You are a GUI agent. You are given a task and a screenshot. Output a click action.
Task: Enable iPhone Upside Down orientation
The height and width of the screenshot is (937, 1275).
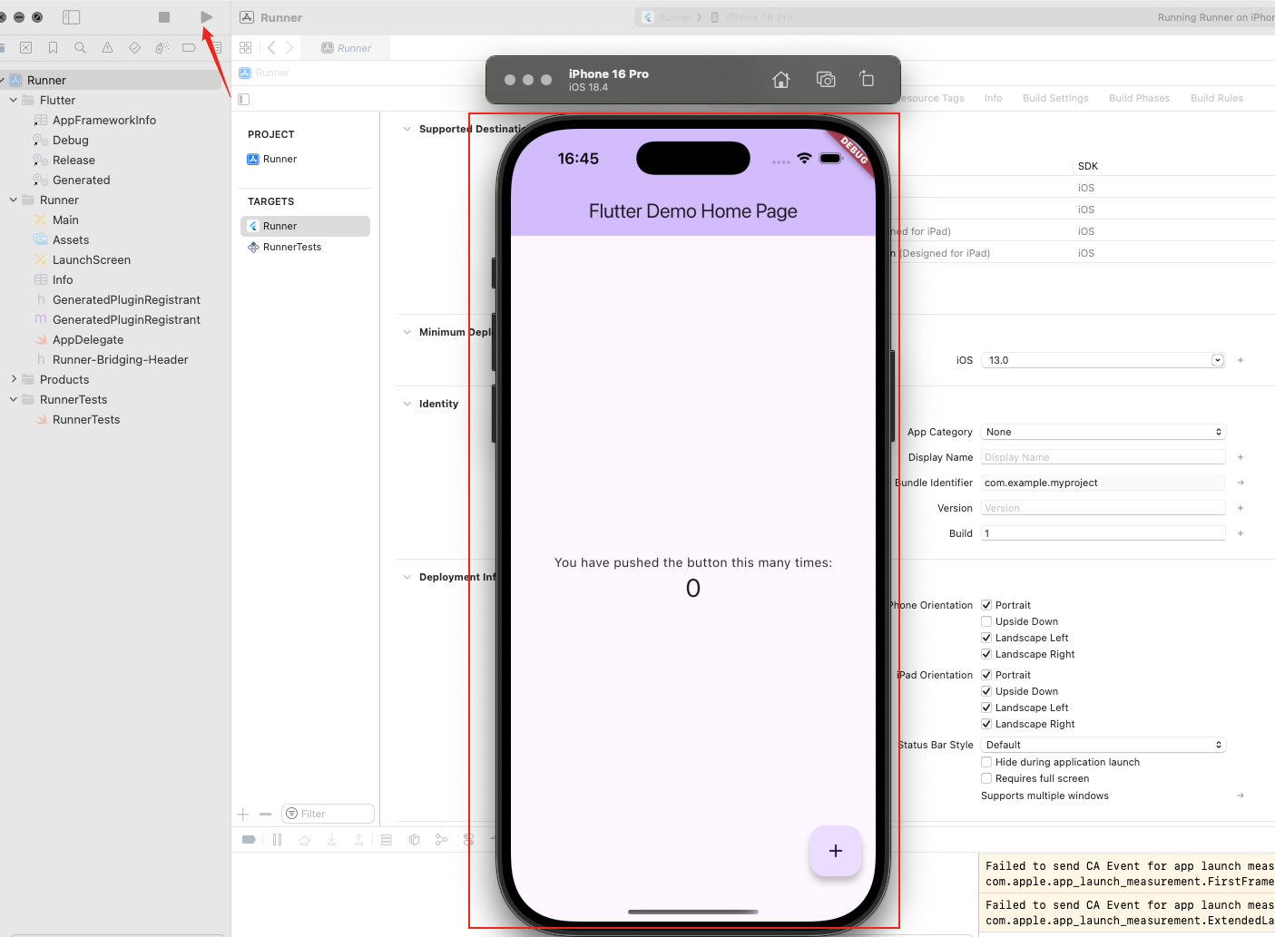coord(986,621)
